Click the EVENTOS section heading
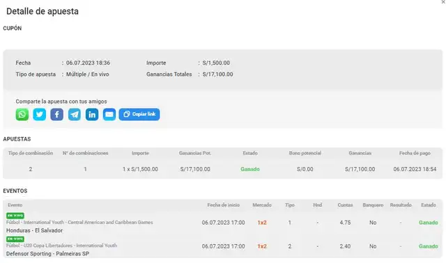This screenshot has height=263, width=446. [15, 191]
